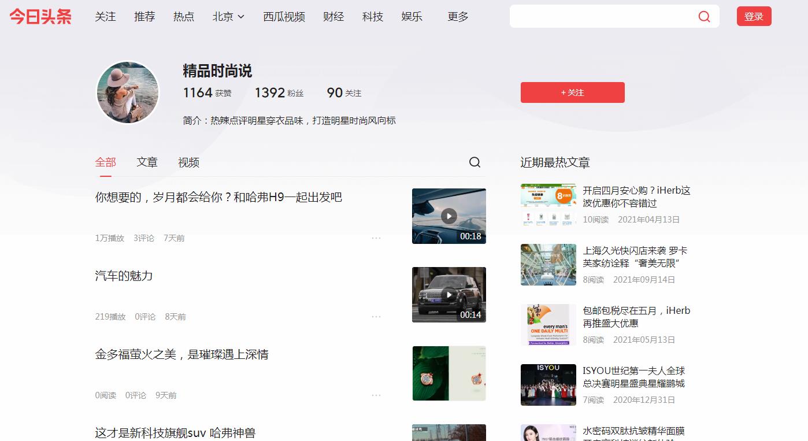The image size is (808, 441).
Task: Click the ISYOU stage photo thumbnail
Action: (548, 385)
